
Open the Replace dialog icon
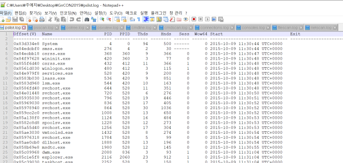[94, 19]
